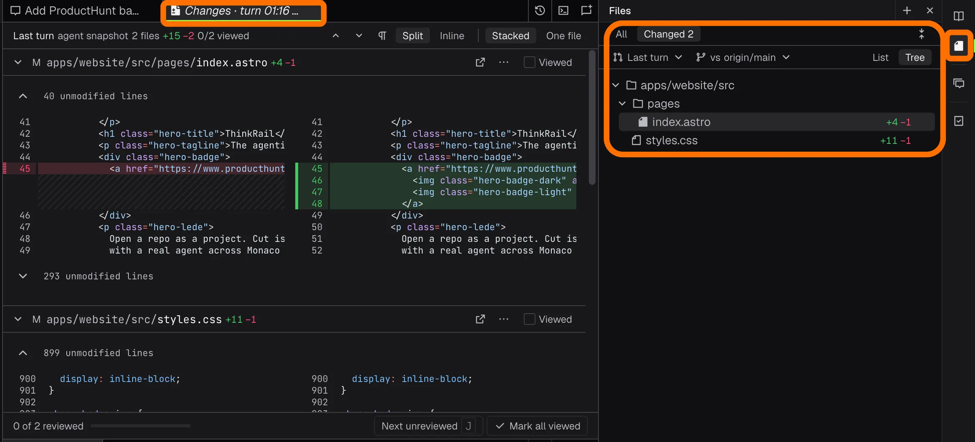Show All files tab
Viewport: 975px width, 442px height.
click(621, 34)
